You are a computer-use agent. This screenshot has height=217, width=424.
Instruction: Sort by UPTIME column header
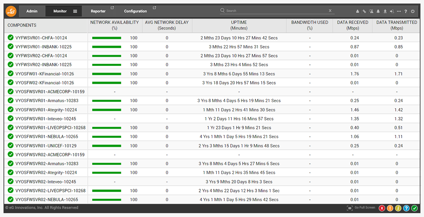[239, 25]
